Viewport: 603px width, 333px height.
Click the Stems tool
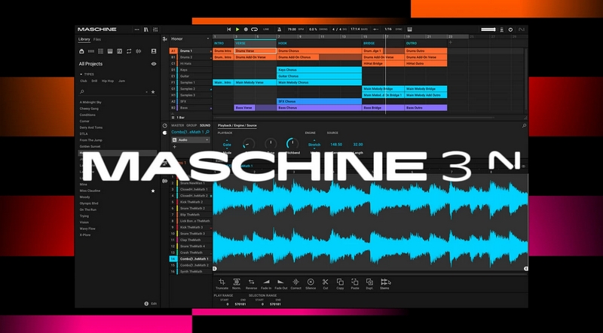coord(384,284)
